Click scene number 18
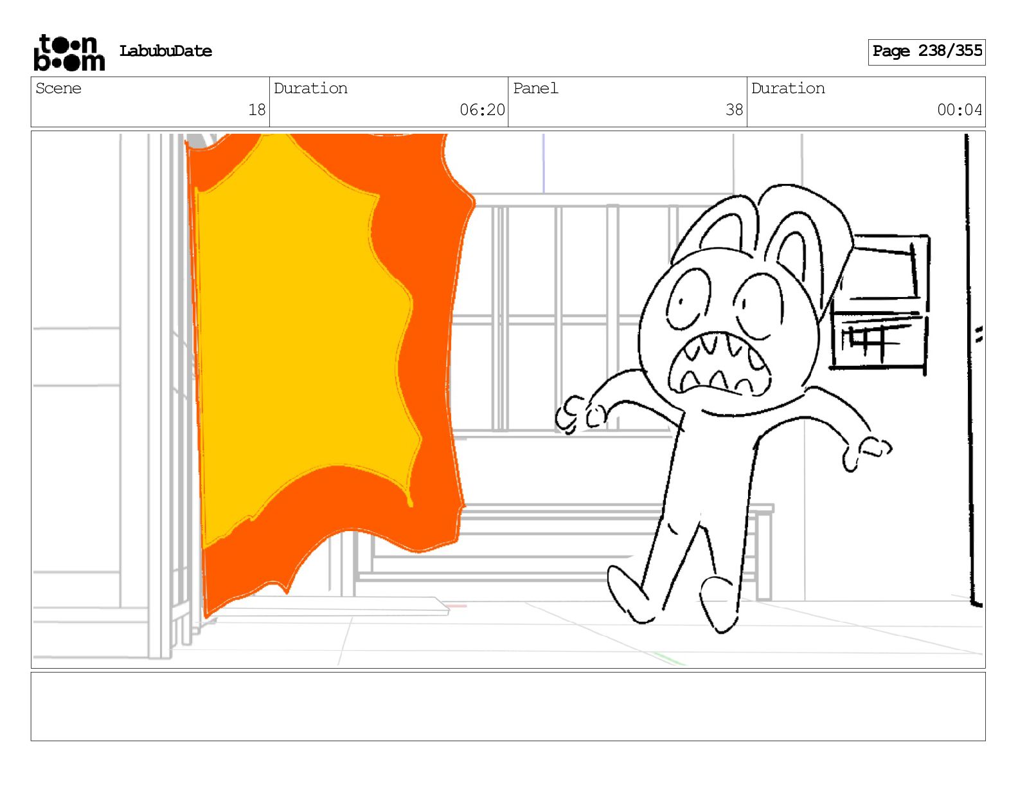The height and width of the screenshot is (787, 1018). click(257, 110)
